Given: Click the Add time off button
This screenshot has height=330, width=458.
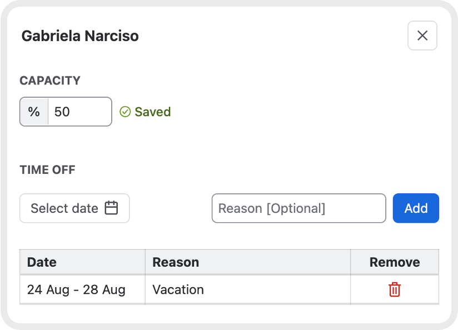Looking at the screenshot, I should pos(416,208).
